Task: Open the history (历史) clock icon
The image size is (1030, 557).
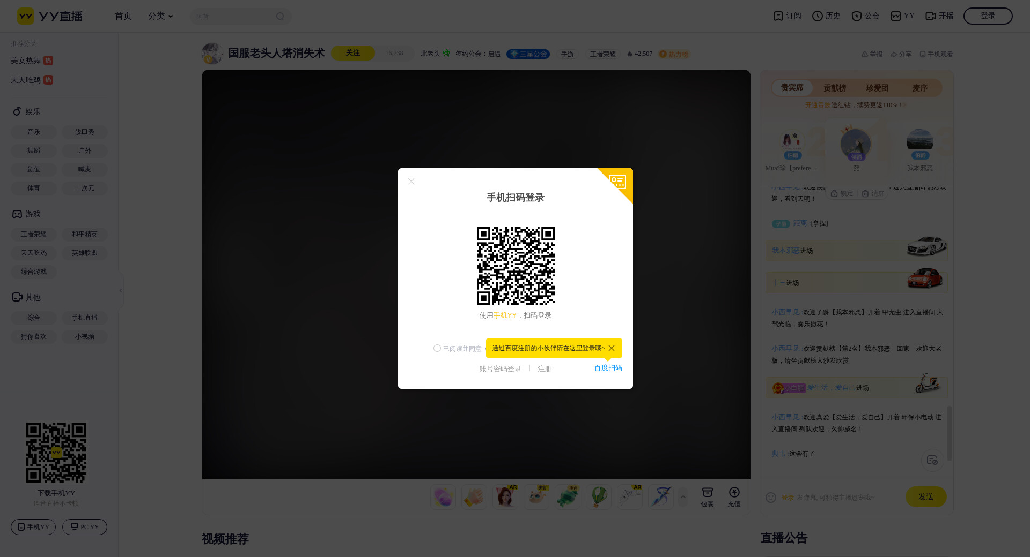Action: [817, 16]
